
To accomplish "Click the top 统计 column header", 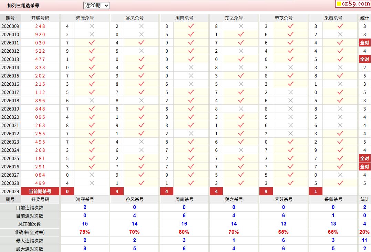I will pyautogui.click(x=364, y=18).
